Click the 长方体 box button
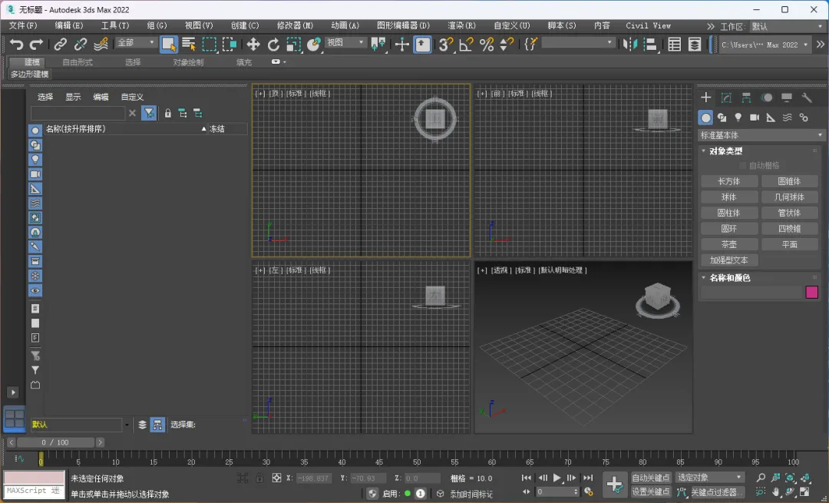The width and height of the screenshot is (829, 503). pyautogui.click(x=728, y=181)
